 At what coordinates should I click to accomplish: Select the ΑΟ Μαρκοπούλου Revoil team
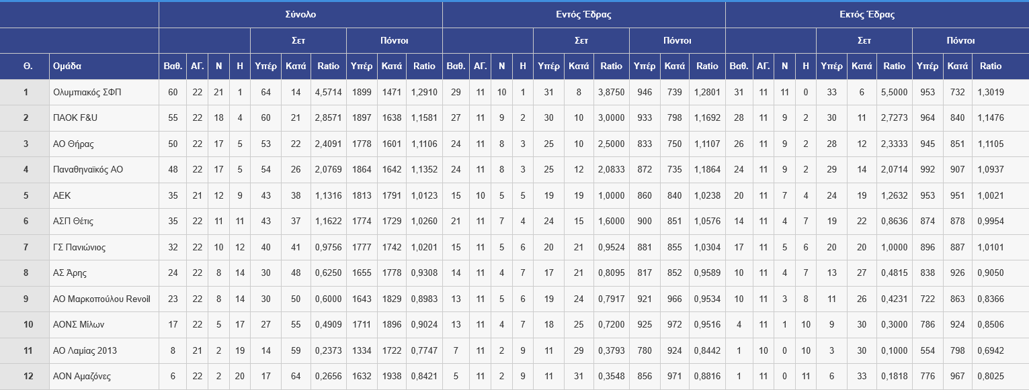pyautogui.click(x=101, y=299)
